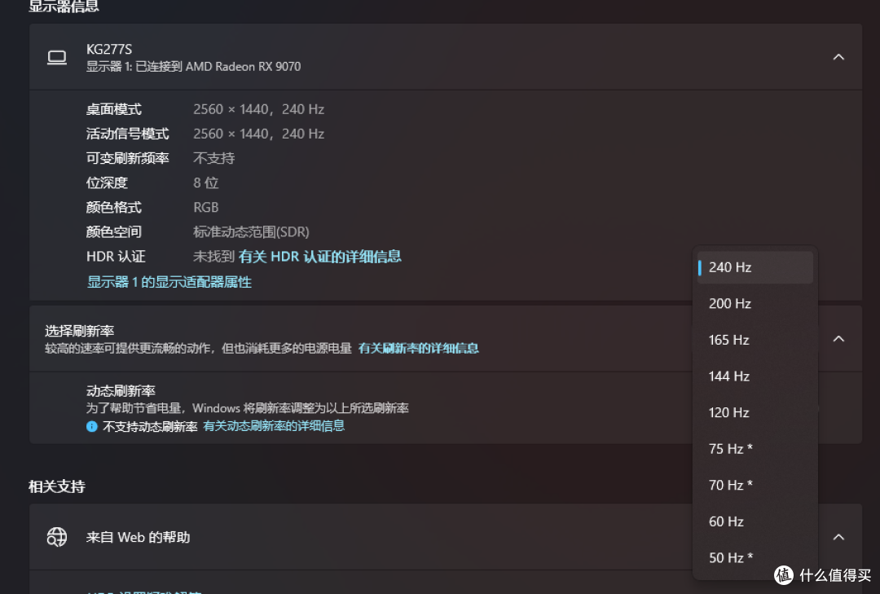Click the 8 位 bit depth value
The height and width of the screenshot is (594, 880).
click(x=206, y=183)
